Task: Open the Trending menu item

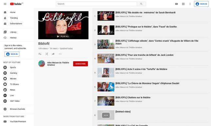Action: (14, 18)
